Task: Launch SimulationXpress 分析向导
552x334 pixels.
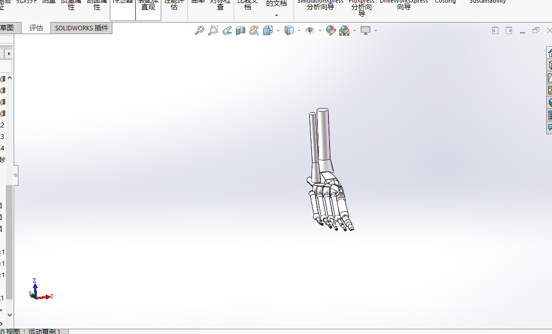Action: tap(320, 4)
